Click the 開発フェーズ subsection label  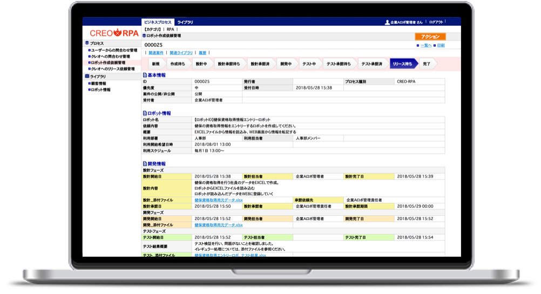tap(153, 213)
